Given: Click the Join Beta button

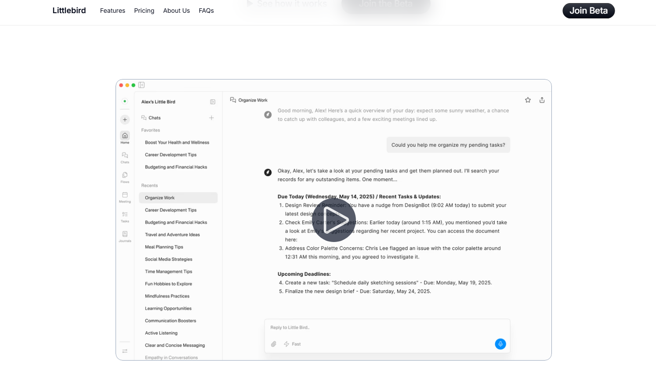Looking at the screenshot, I should (x=588, y=11).
